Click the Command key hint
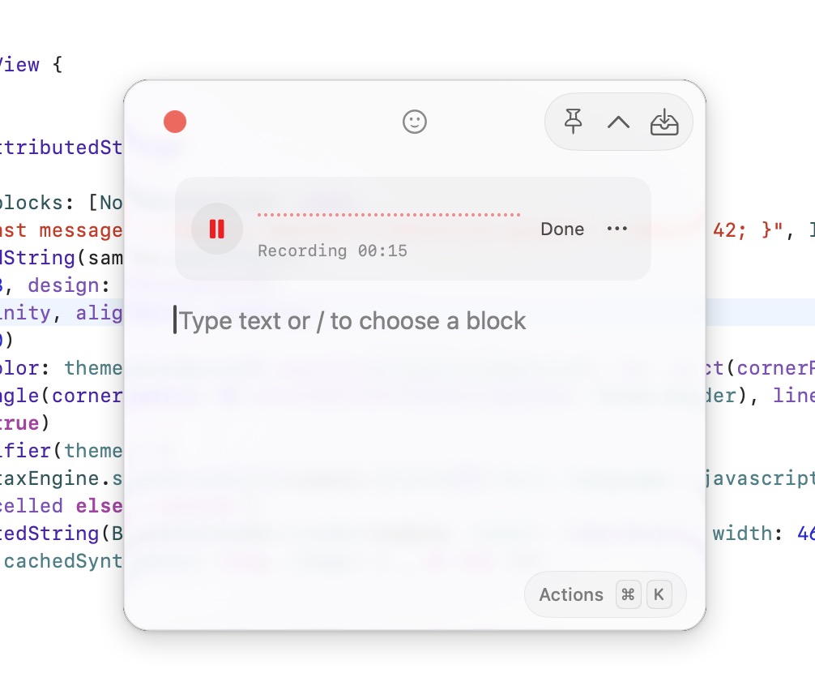 (x=628, y=594)
